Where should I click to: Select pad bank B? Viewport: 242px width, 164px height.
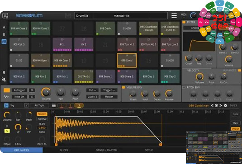(4, 34)
